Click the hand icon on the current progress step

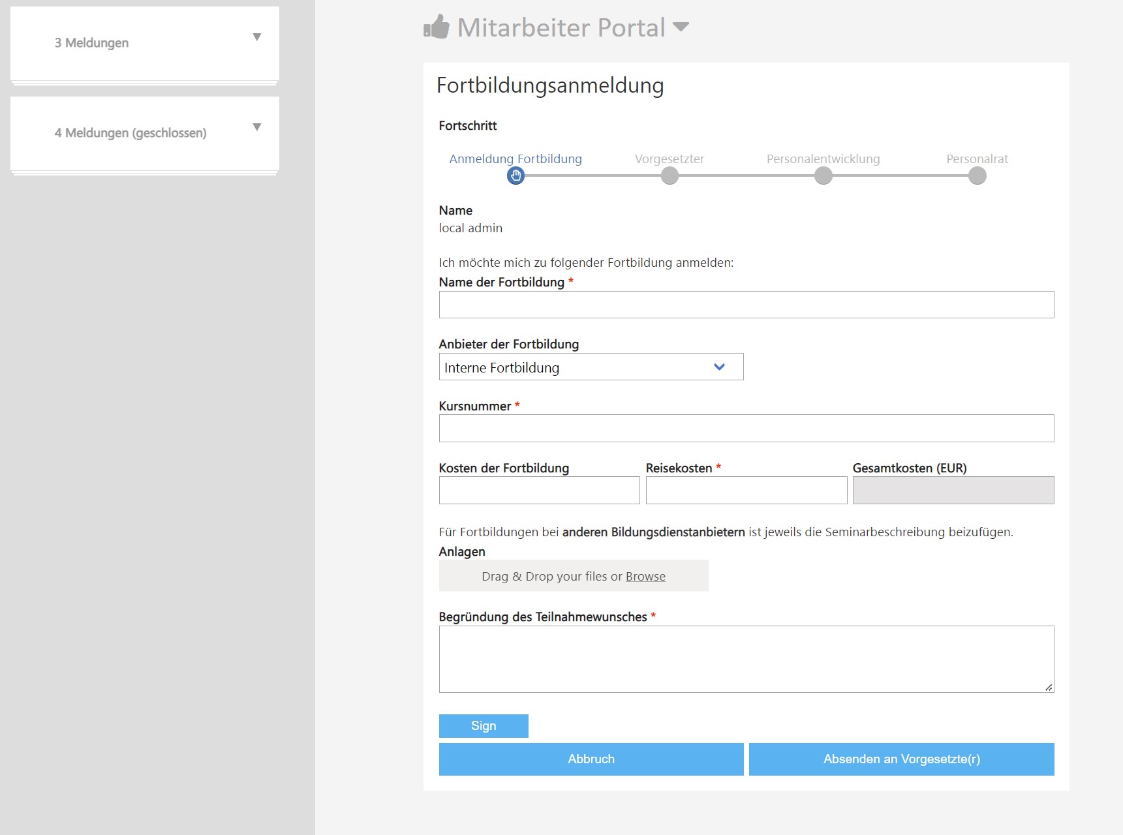515,175
